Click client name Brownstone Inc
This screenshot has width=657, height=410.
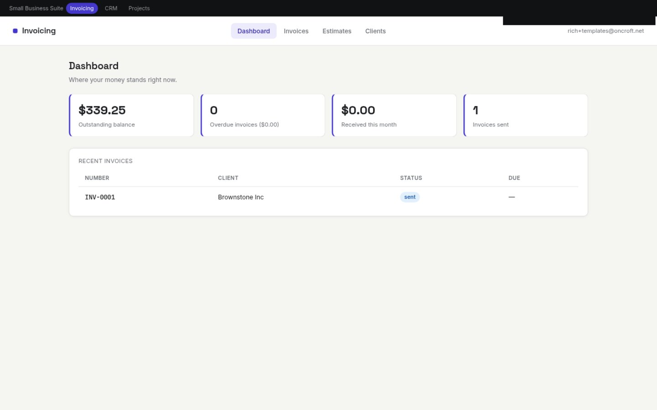(241, 197)
